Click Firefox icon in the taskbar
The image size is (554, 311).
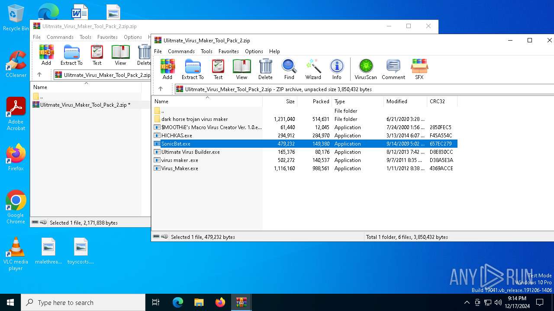220,302
